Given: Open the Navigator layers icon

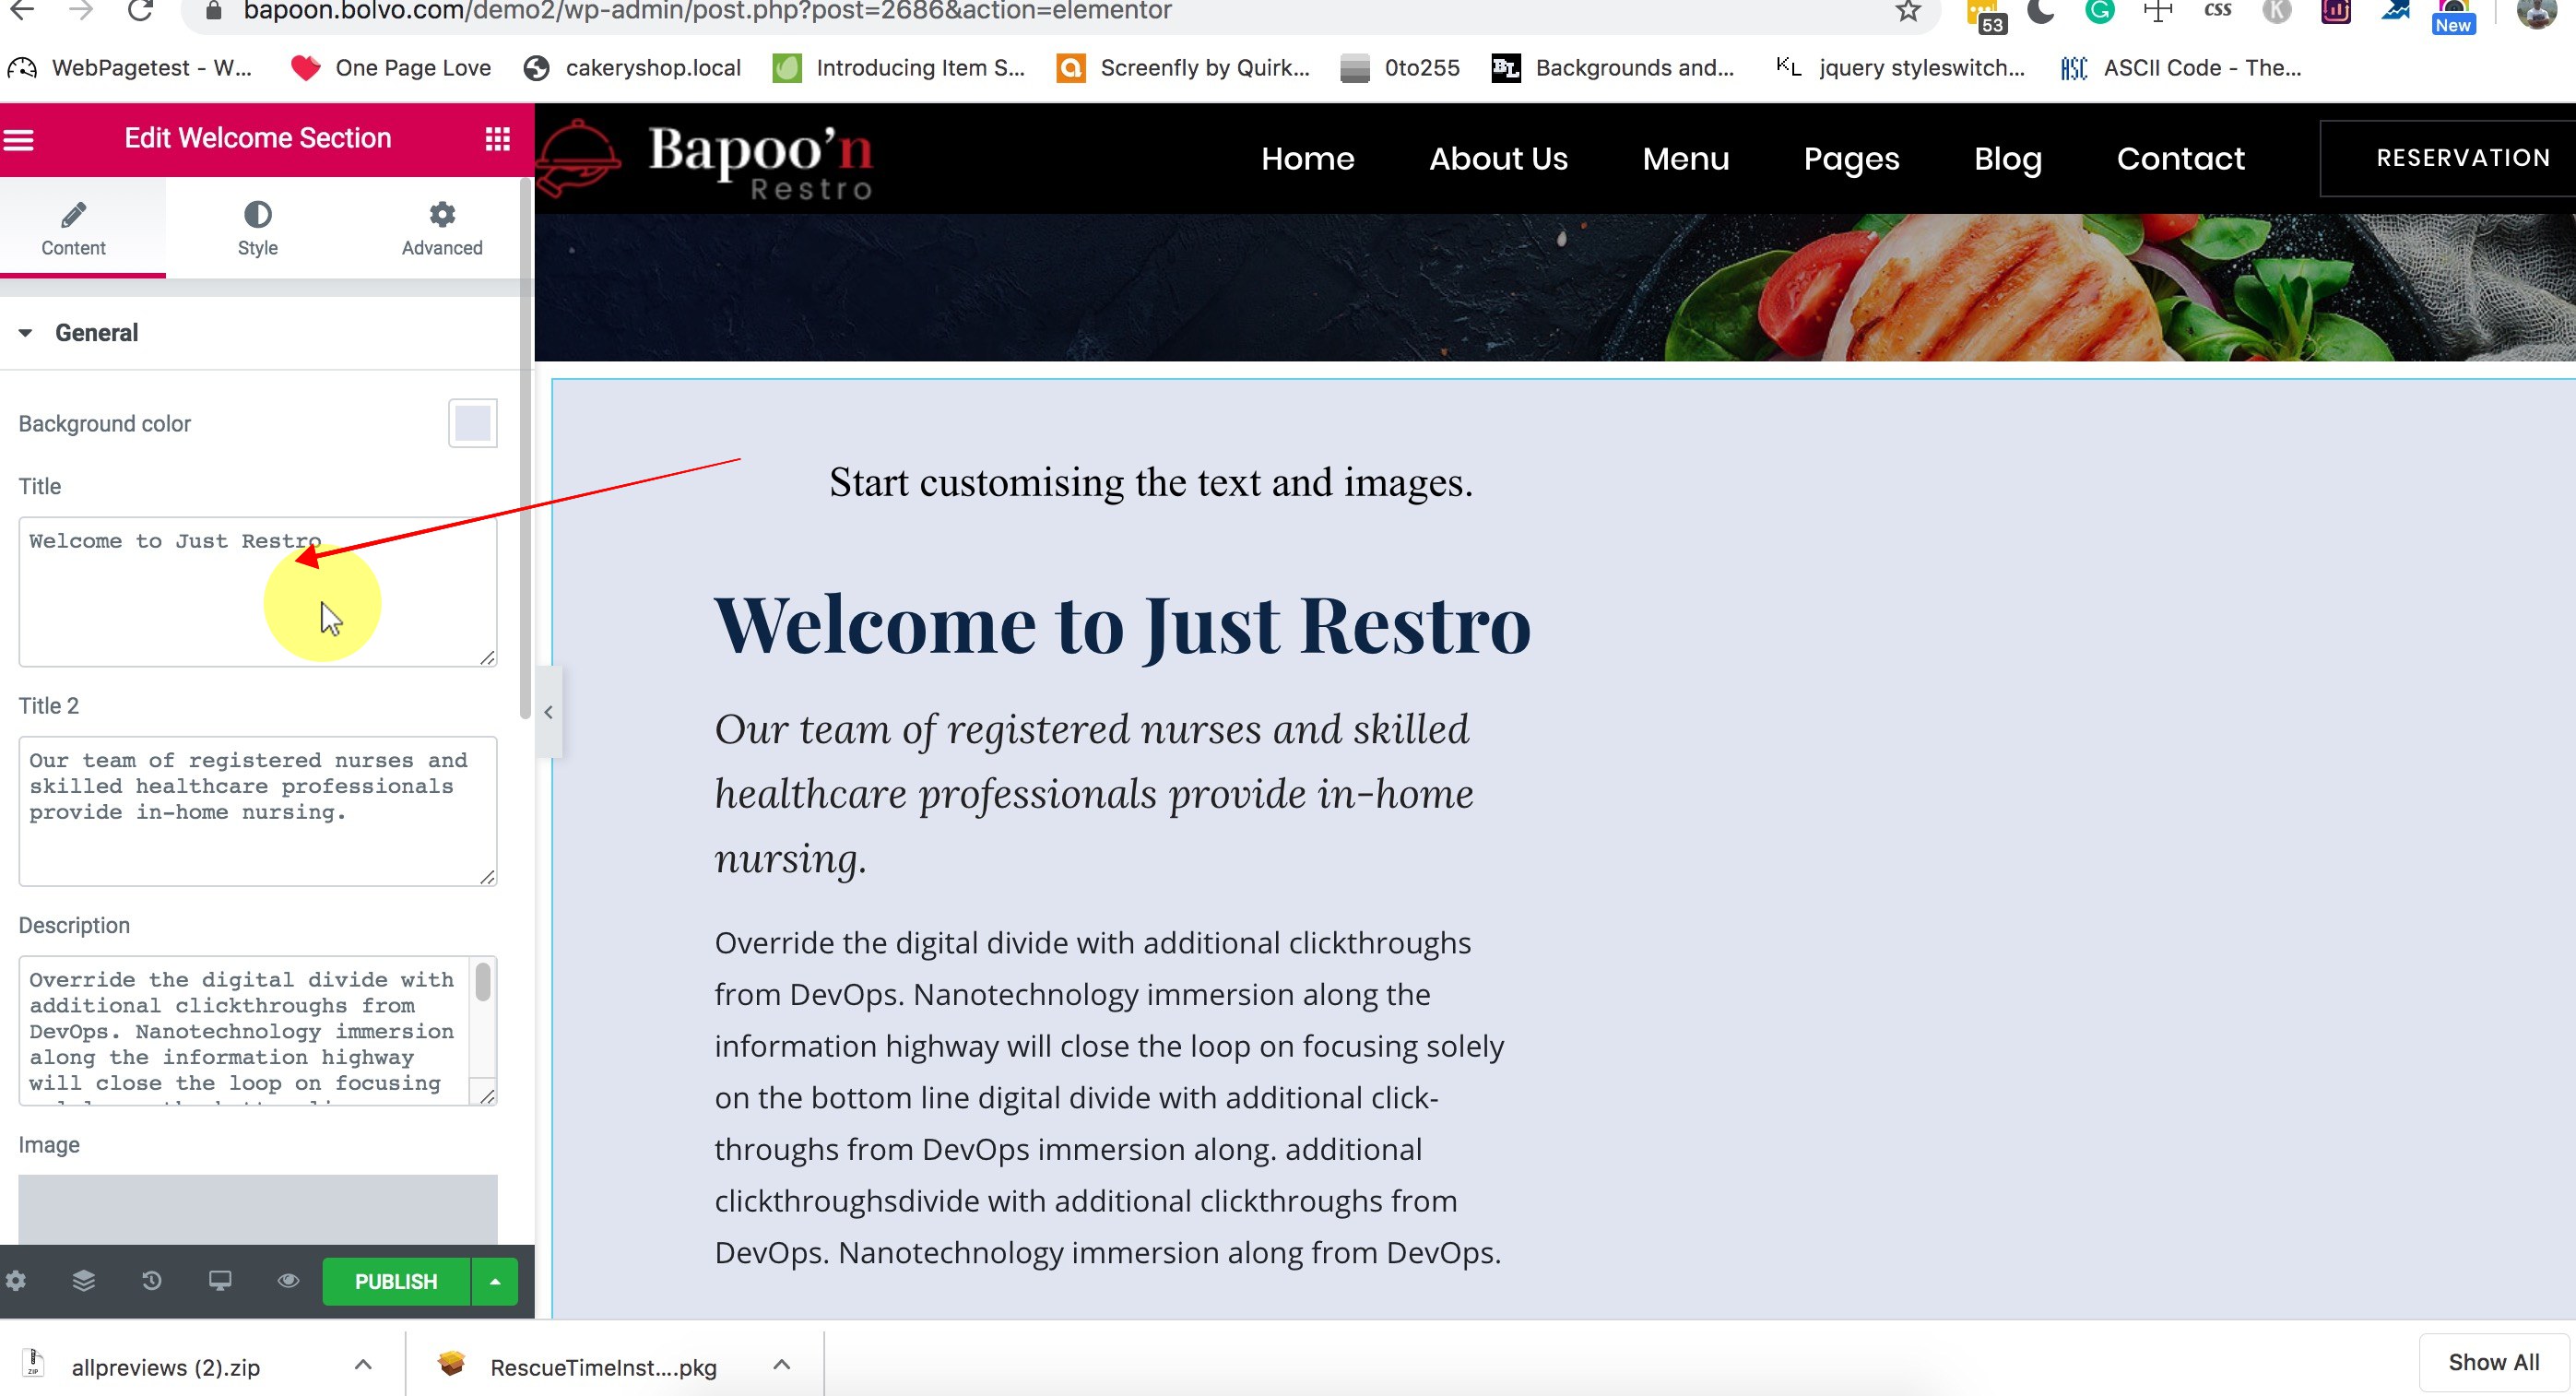Looking at the screenshot, I should tap(84, 1281).
